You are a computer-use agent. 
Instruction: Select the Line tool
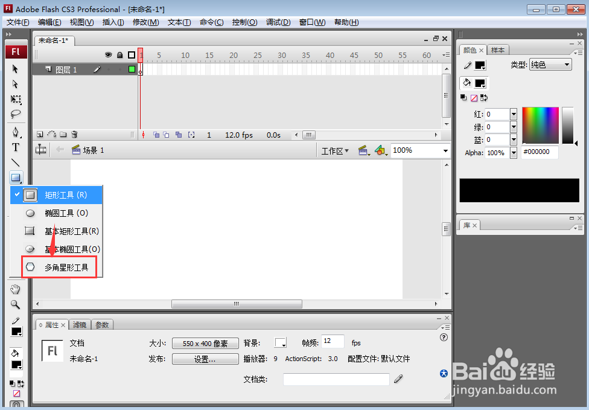tap(16, 162)
